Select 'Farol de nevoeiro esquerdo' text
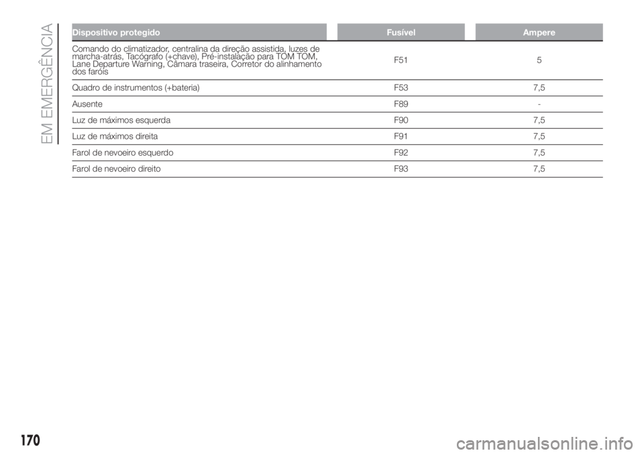 [123, 152]
